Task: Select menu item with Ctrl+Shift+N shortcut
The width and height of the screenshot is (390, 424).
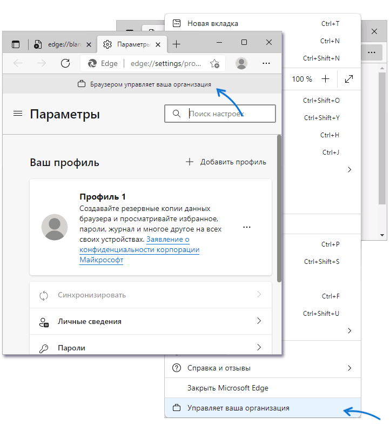Action: click(x=321, y=58)
